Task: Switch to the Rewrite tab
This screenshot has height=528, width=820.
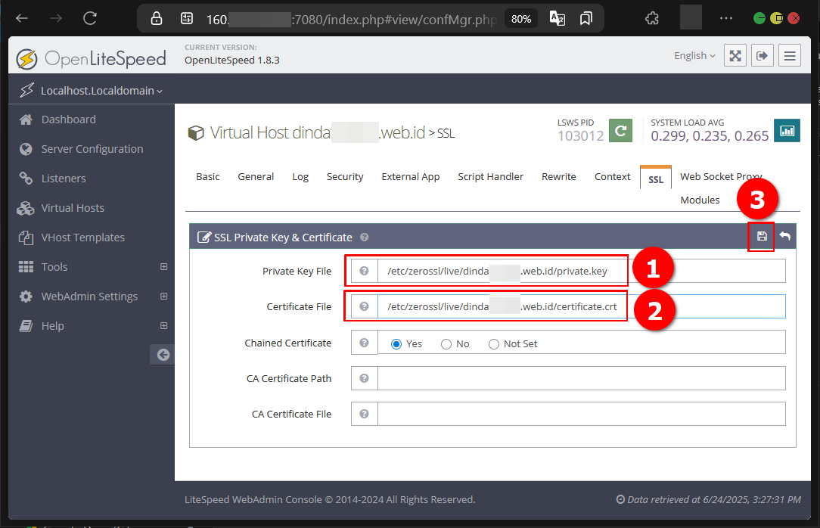Action: (558, 177)
